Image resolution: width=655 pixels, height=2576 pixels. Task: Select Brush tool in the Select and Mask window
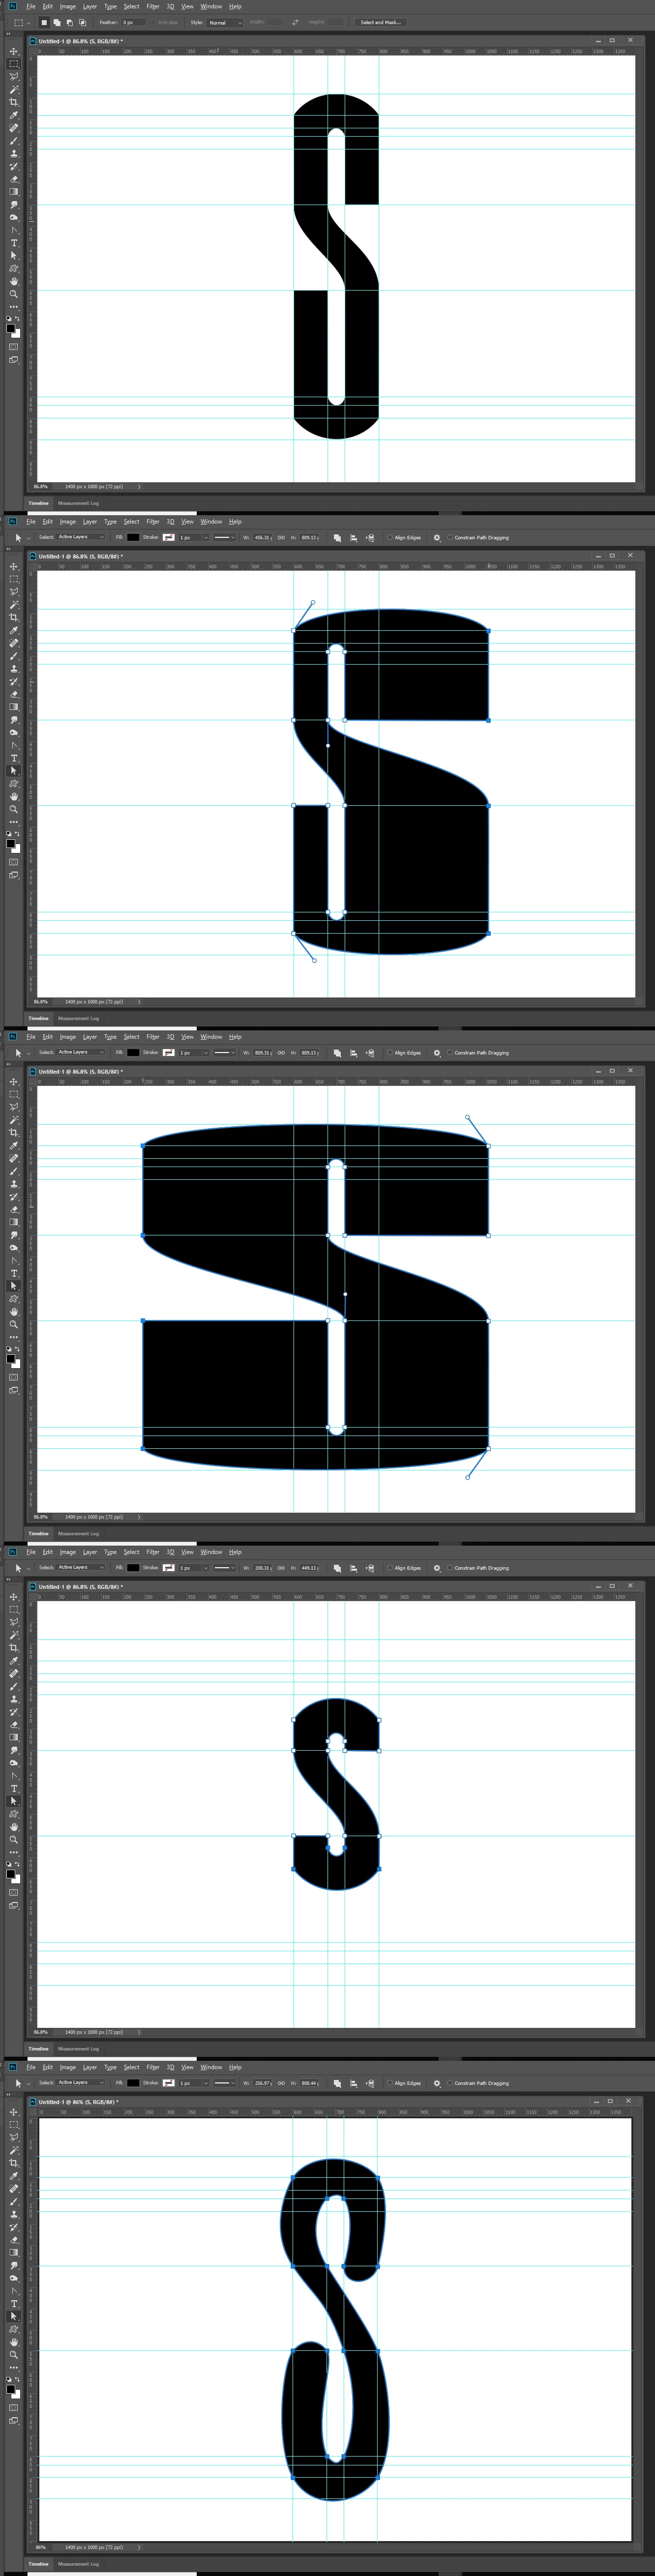14,140
